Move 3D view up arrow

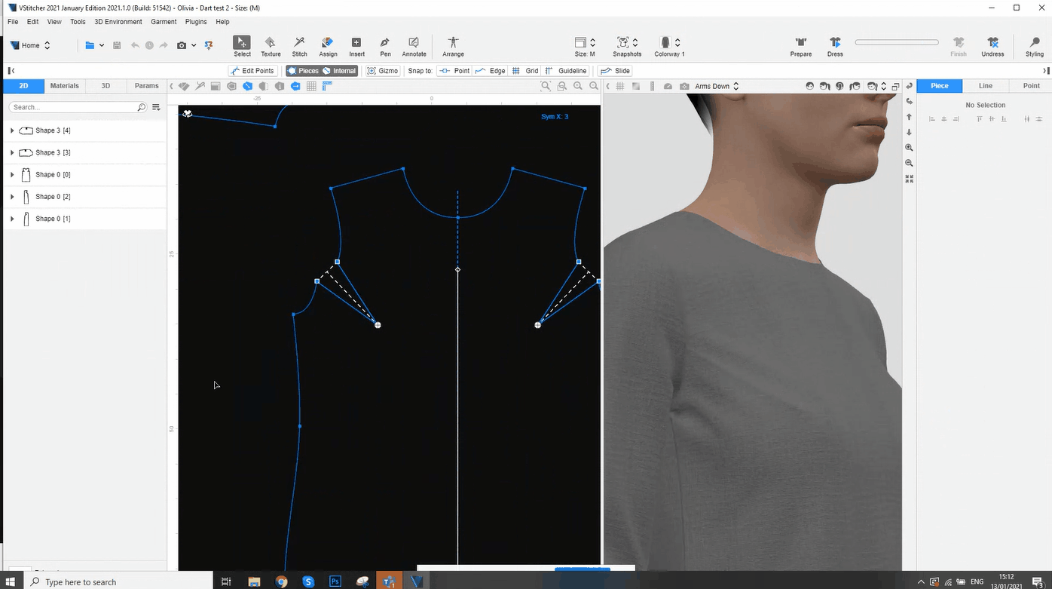point(910,117)
